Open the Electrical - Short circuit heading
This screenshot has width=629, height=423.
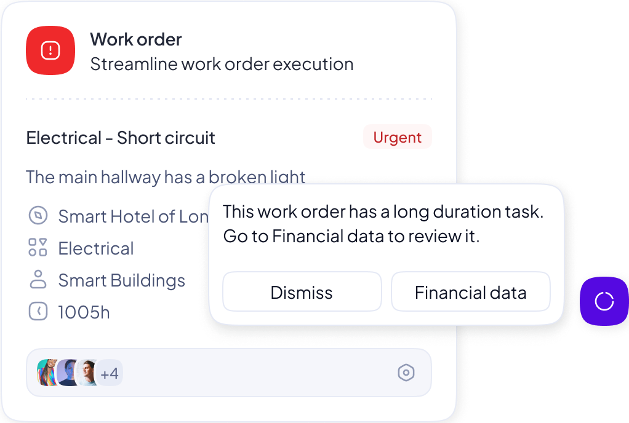click(x=121, y=138)
